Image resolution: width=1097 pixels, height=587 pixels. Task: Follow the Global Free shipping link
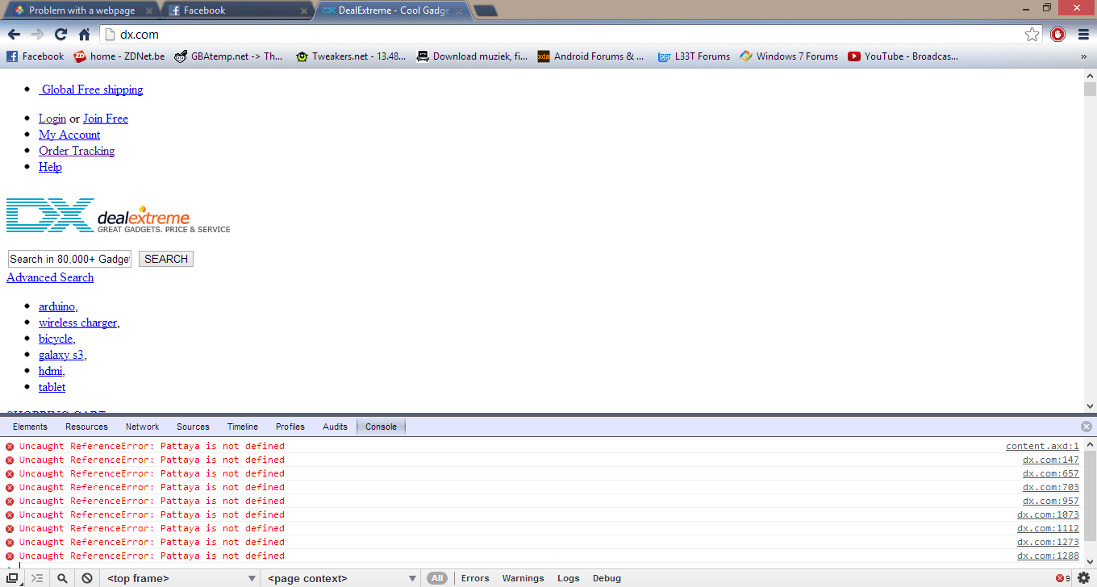coord(91,90)
